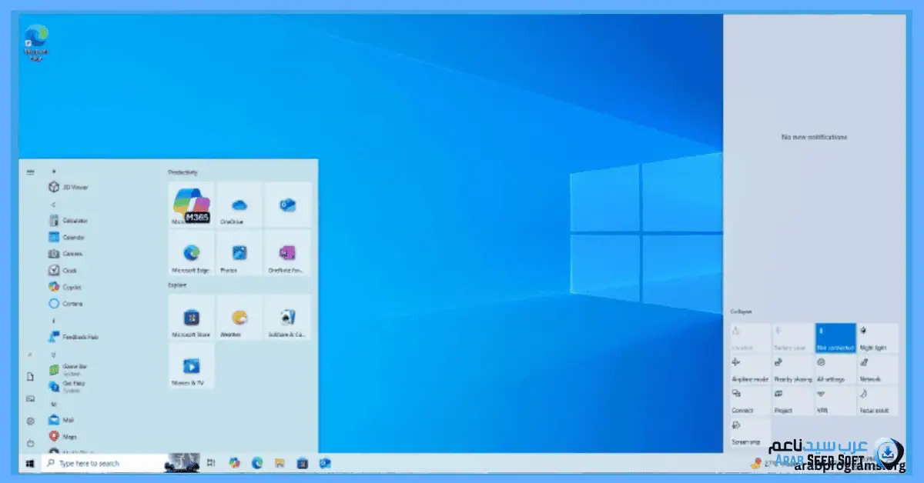Turn on Night light quick action

coord(877,338)
